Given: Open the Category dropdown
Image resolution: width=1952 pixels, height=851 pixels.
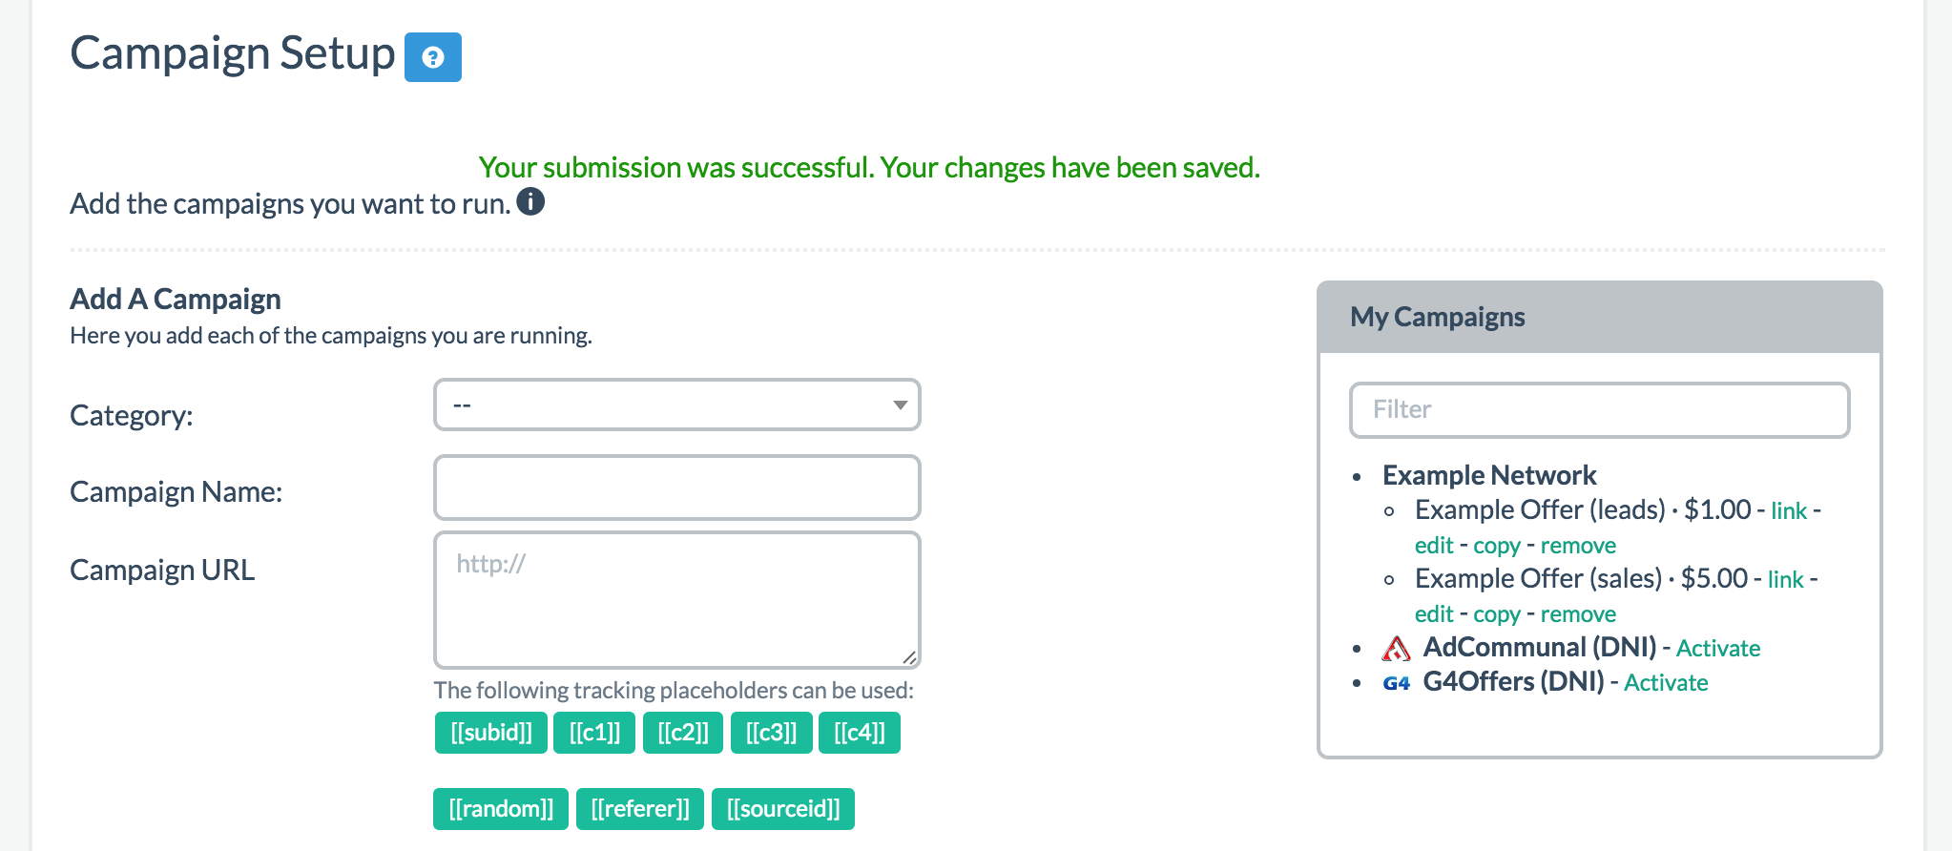Looking at the screenshot, I should click(676, 405).
